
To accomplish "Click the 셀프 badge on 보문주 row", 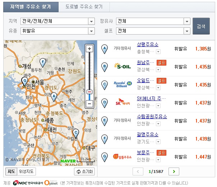I will 161,153.
